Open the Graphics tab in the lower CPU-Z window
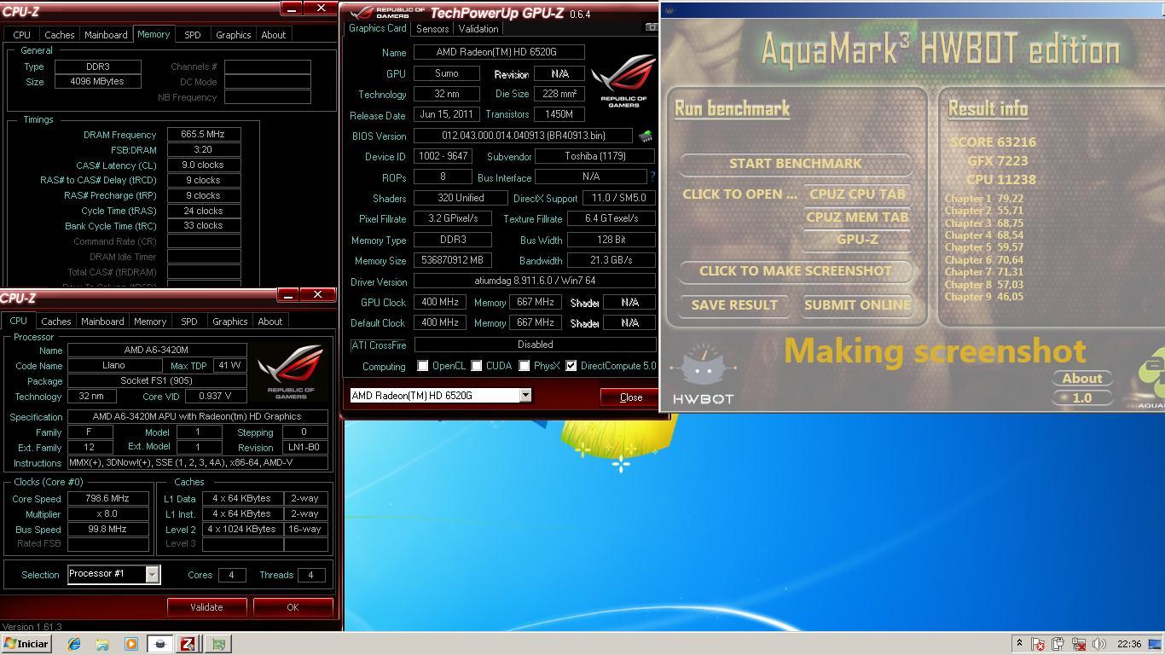This screenshot has height=655, width=1165. click(x=230, y=322)
